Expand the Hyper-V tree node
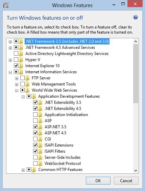 tap(10, 60)
